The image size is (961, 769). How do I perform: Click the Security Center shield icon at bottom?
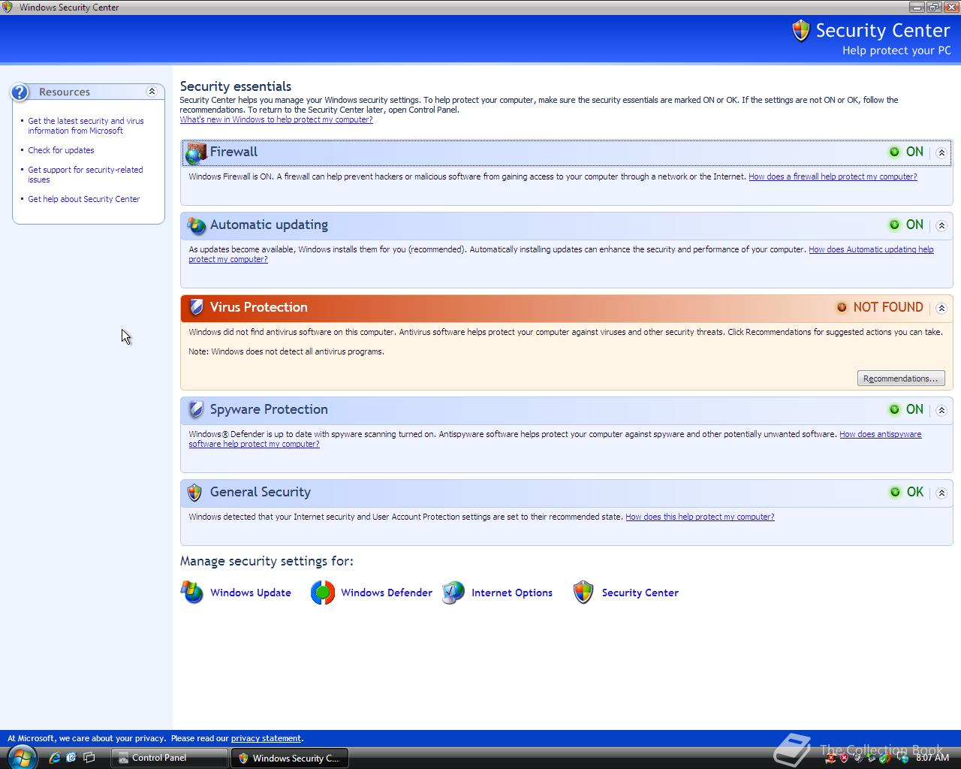583,593
